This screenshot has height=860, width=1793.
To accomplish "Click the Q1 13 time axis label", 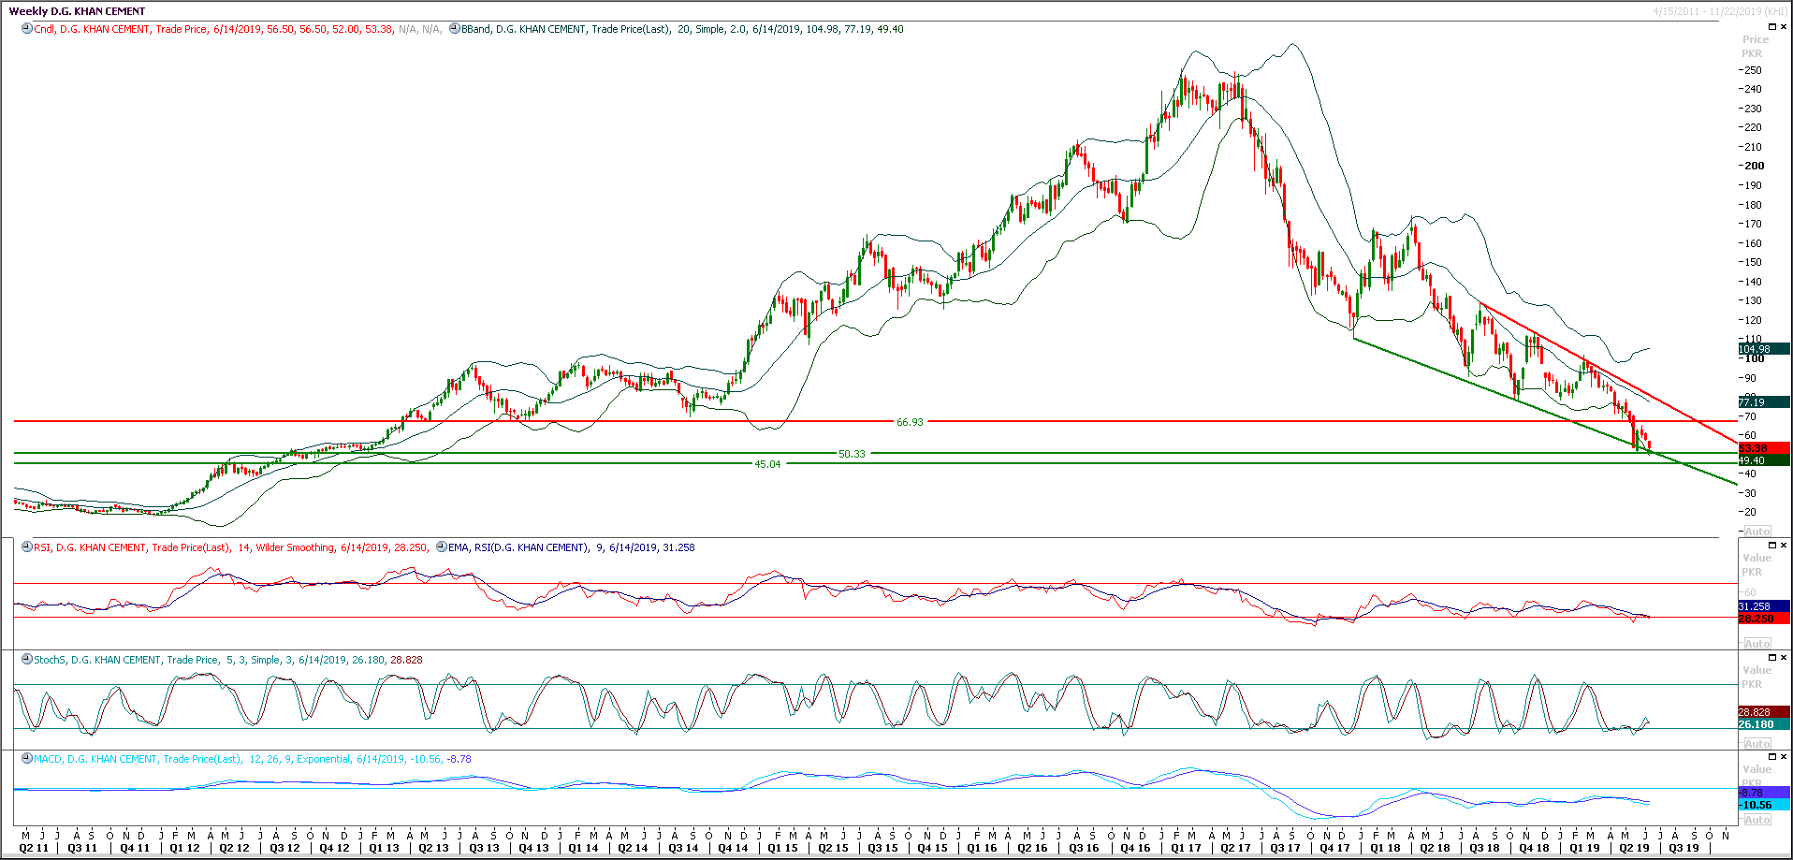I will click(x=384, y=848).
